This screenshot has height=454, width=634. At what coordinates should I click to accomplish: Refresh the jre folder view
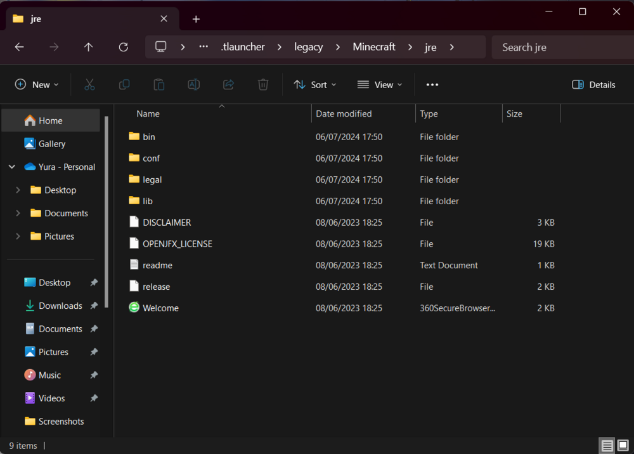click(124, 47)
